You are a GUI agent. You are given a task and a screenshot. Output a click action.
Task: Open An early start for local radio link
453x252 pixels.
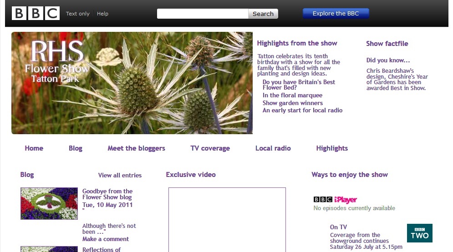coord(302,110)
